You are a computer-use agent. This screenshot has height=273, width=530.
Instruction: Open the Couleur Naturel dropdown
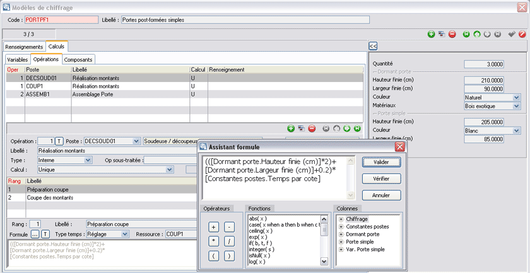pos(516,97)
